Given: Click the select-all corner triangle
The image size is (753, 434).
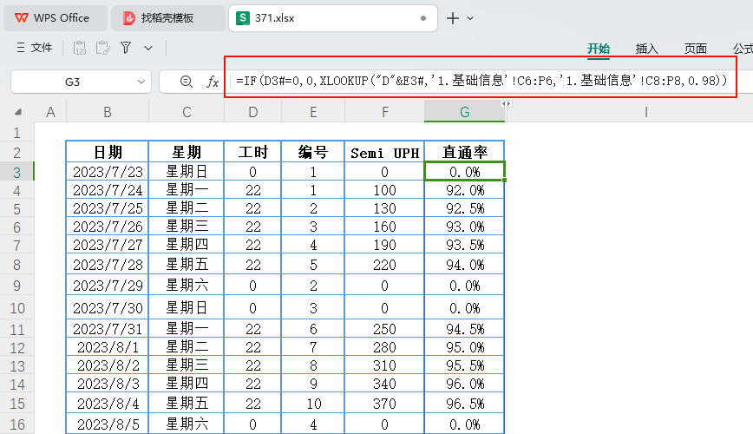Looking at the screenshot, I should point(17,112).
